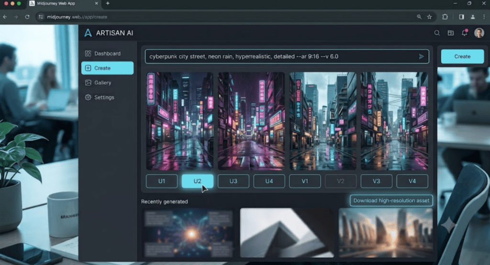Click the browser address bar URL
Screen dimensions: 490x265
[77, 17]
